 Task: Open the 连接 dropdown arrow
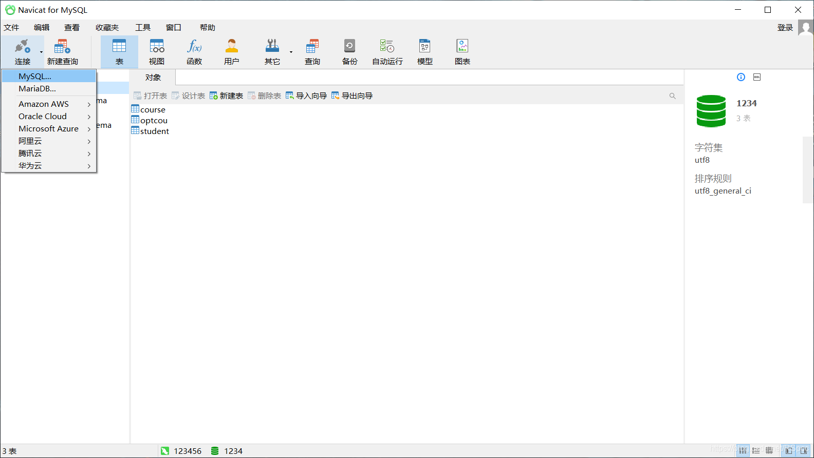41,52
